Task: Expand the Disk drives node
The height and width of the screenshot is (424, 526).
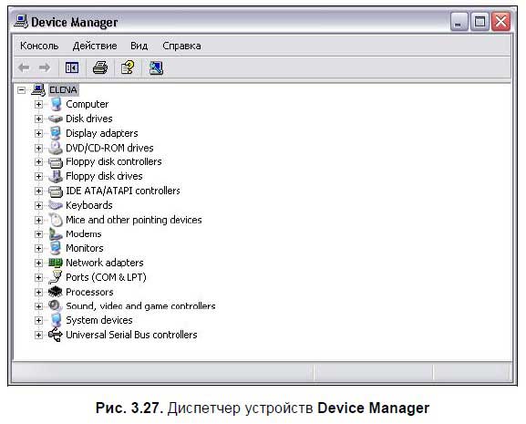Action: pyautogui.click(x=38, y=119)
